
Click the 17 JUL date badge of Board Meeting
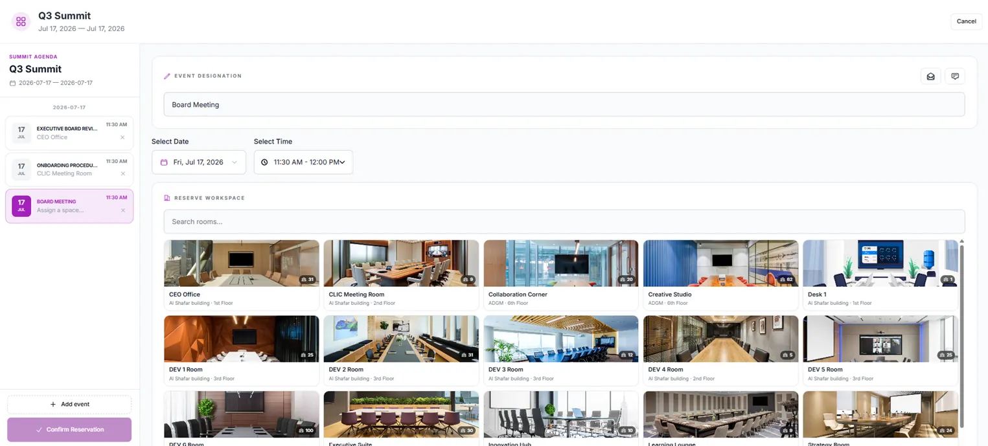[x=21, y=206]
